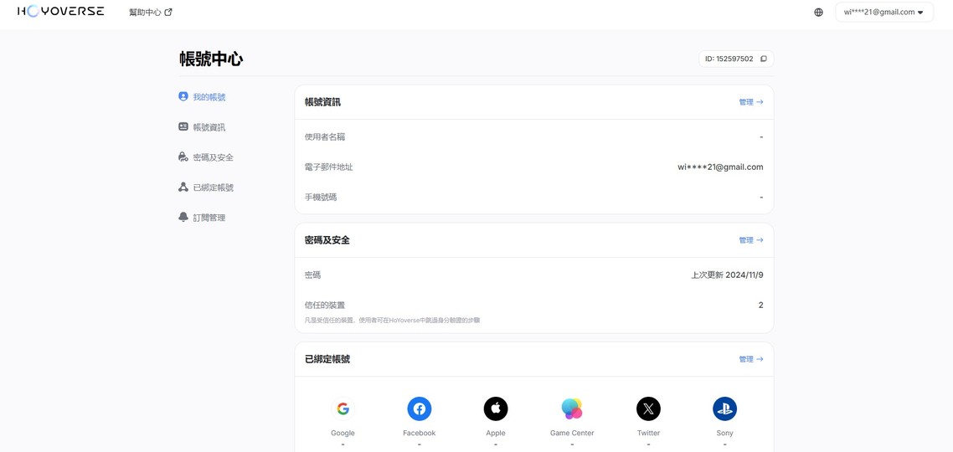
Task: Select 已綁定帳號 in the sidebar
Action: 205,187
